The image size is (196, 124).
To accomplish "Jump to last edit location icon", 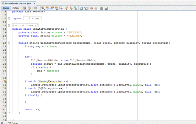I will 24,8.
